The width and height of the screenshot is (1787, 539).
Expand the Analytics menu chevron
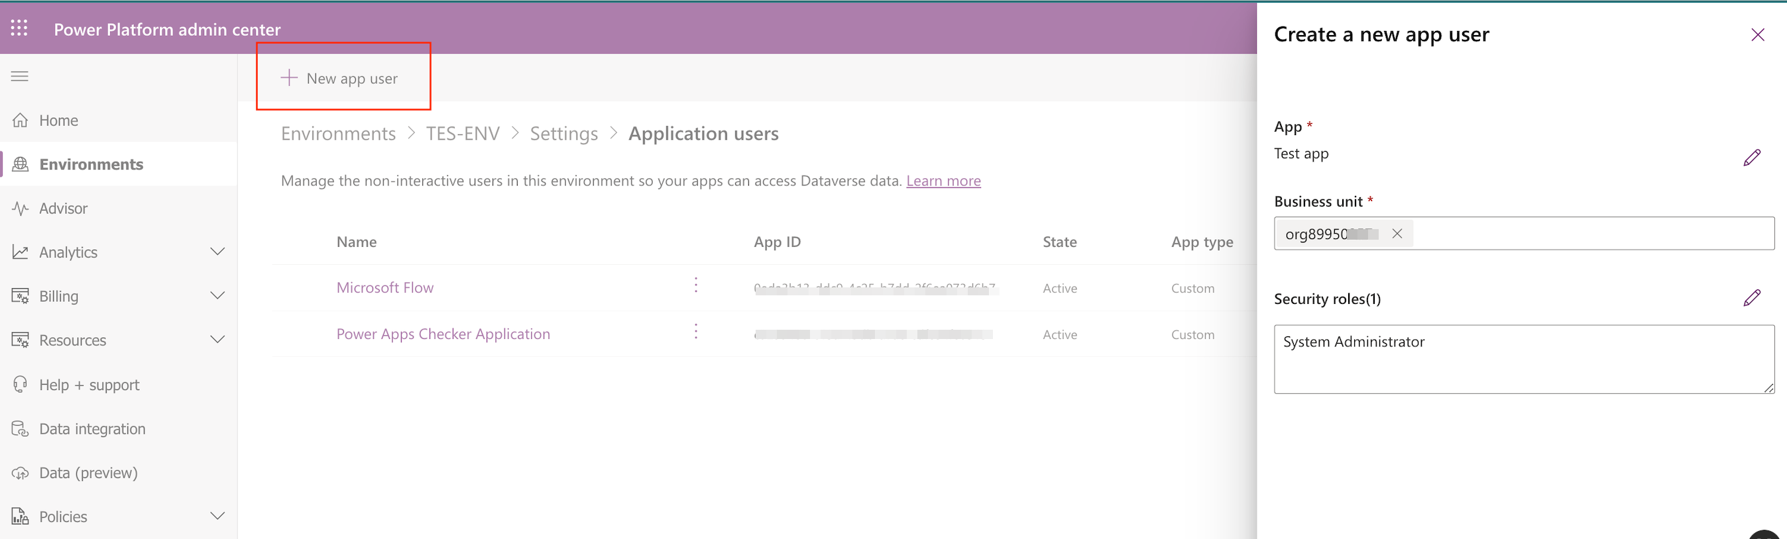218,252
